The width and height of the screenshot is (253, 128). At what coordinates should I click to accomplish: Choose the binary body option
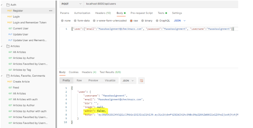point(147,21)
